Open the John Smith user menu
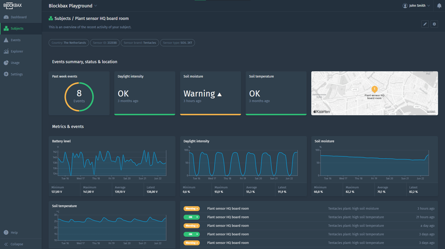The width and height of the screenshot is (445, 249). (x=417, y=6)
